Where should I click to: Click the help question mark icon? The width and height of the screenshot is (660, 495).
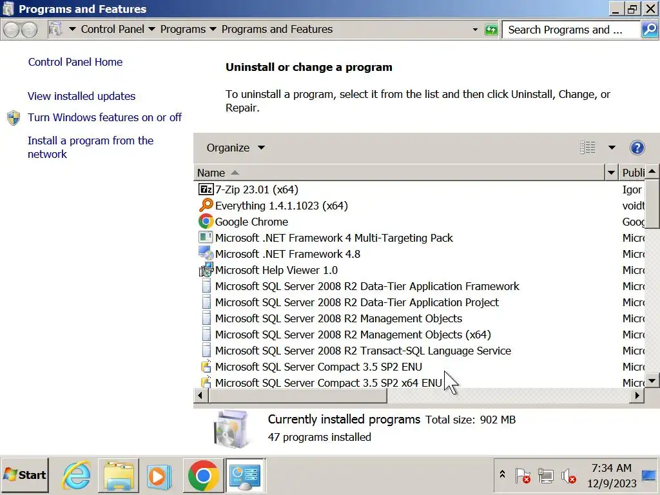click(637, 148)
